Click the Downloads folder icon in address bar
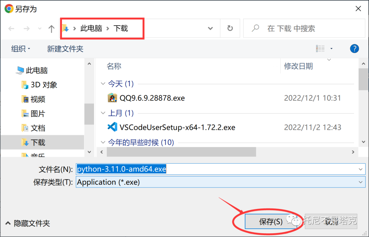This screenshot has height=237, width=369. (66, 28)
